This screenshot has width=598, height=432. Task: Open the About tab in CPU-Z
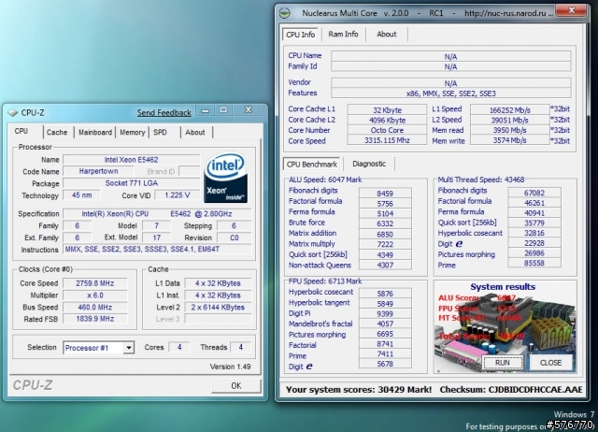point(195,133)
